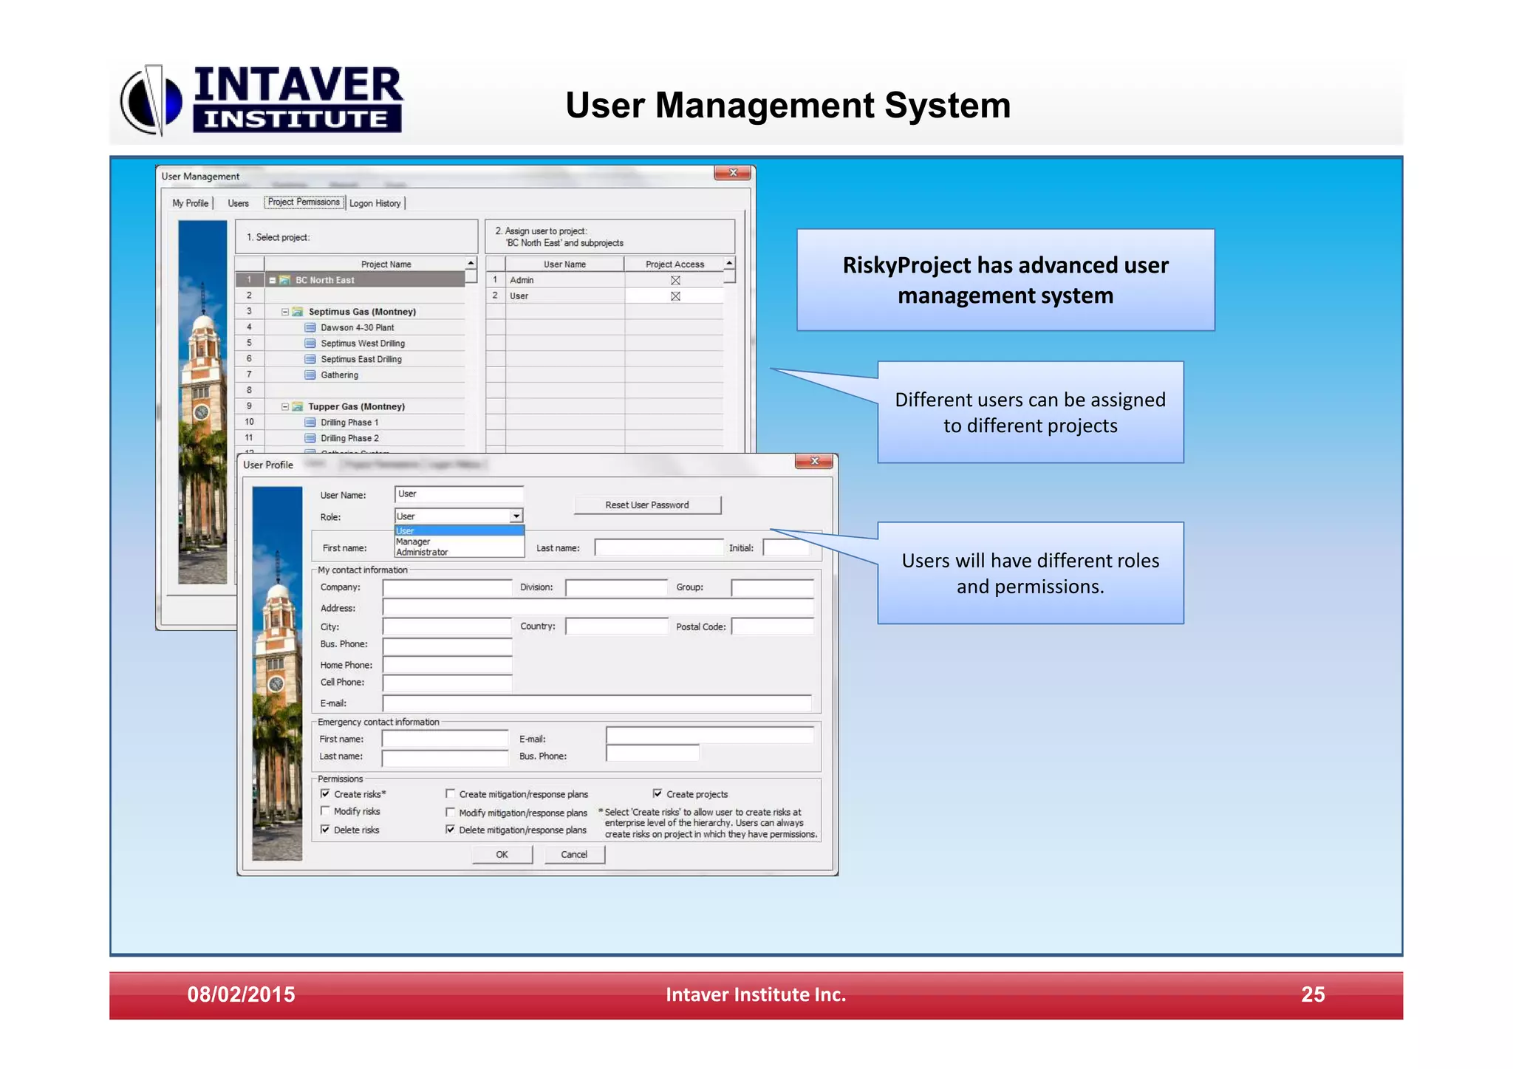Close the User Management window

pyautogui.click(x=733, y=173)
